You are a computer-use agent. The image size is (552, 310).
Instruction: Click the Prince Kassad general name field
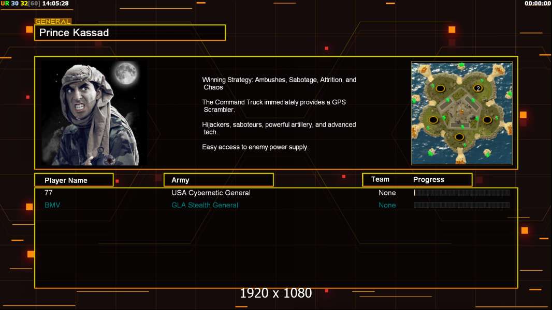[130, 33]
